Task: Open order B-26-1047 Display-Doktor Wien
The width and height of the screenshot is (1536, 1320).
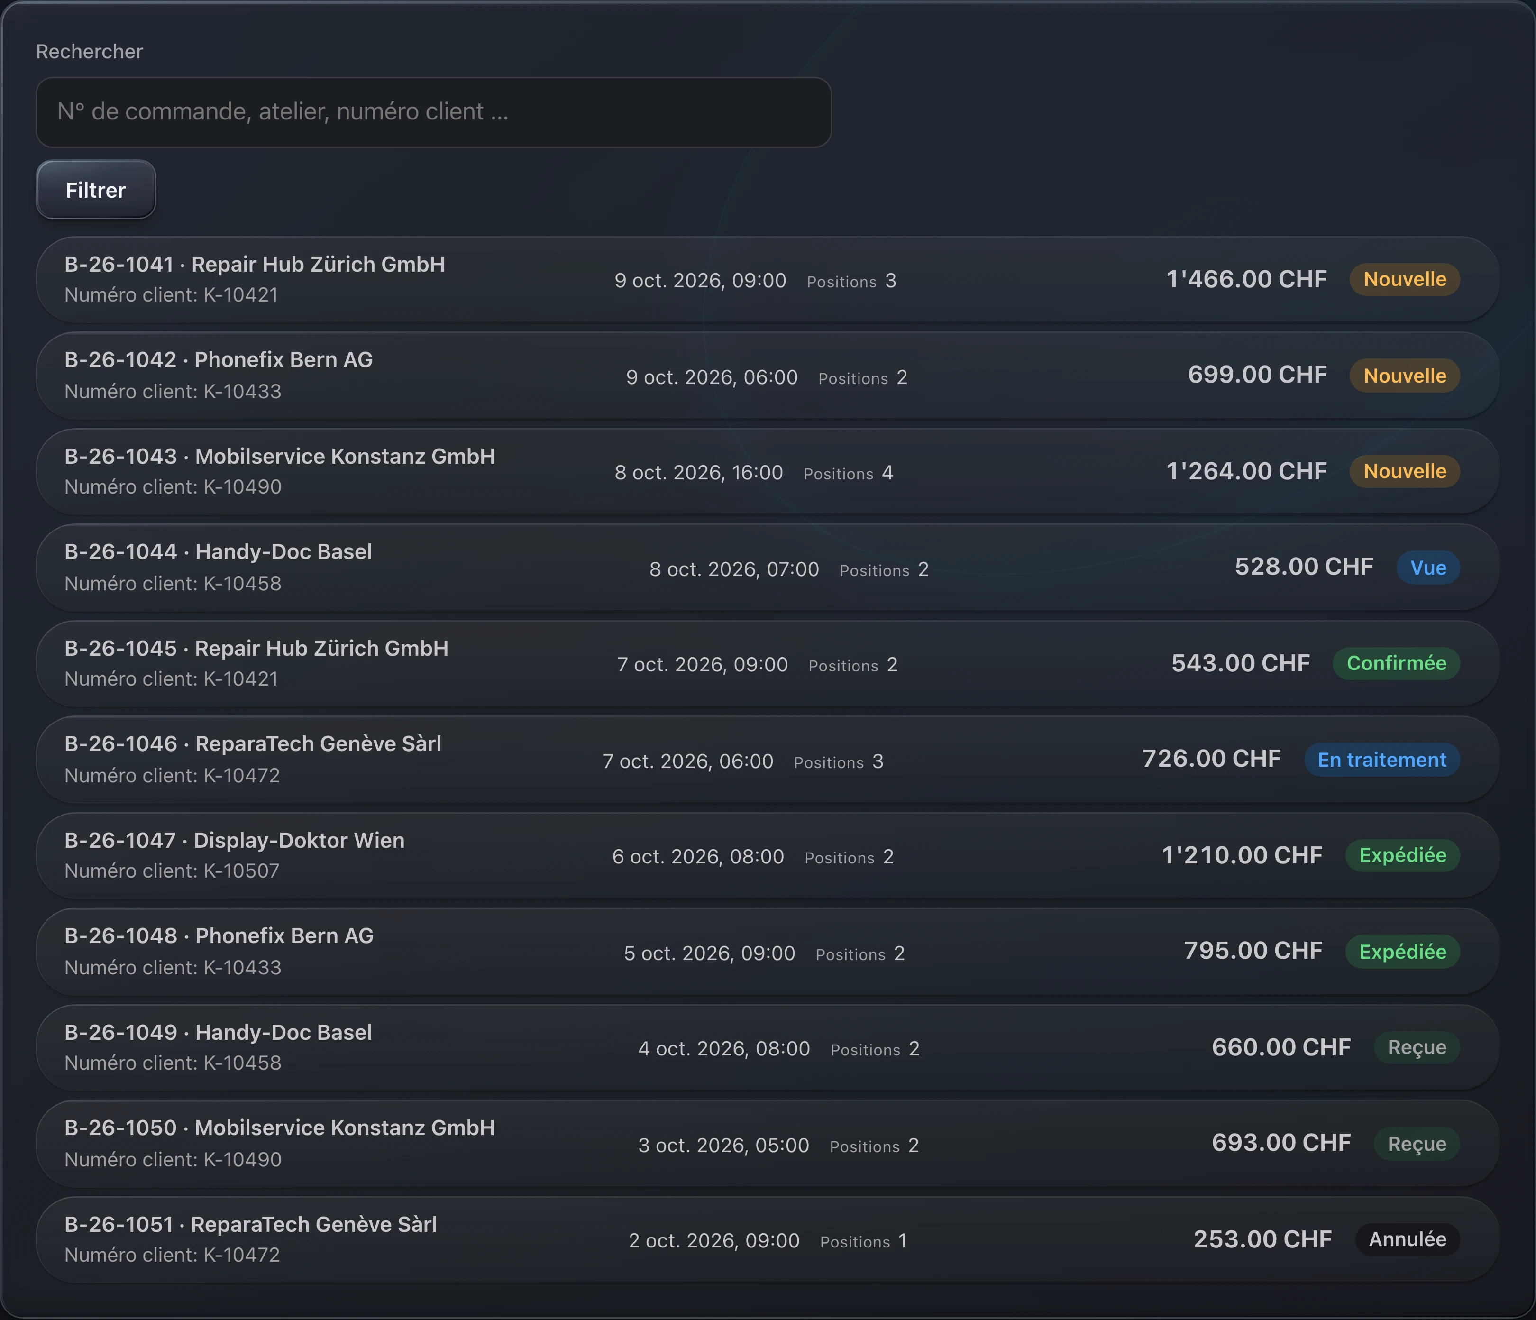Action: tap(767, 856)
